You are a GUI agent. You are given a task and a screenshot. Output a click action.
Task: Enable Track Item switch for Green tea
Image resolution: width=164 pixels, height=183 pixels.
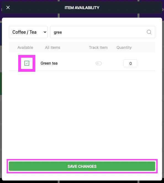99,63
